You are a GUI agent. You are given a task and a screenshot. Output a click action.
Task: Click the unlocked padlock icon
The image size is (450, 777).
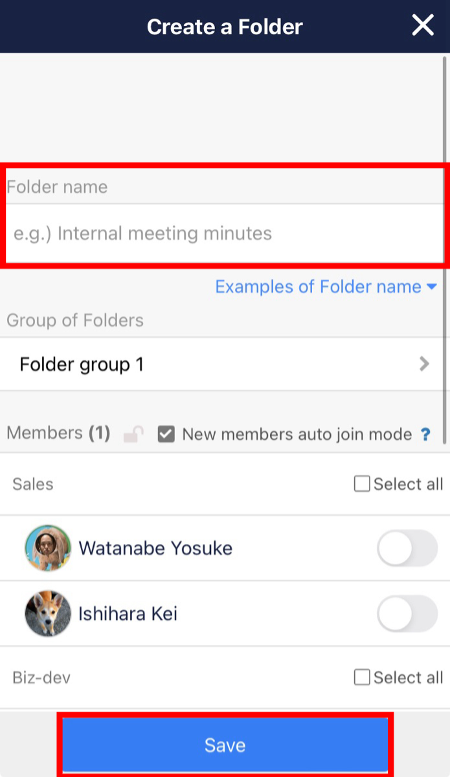point(133,434)
